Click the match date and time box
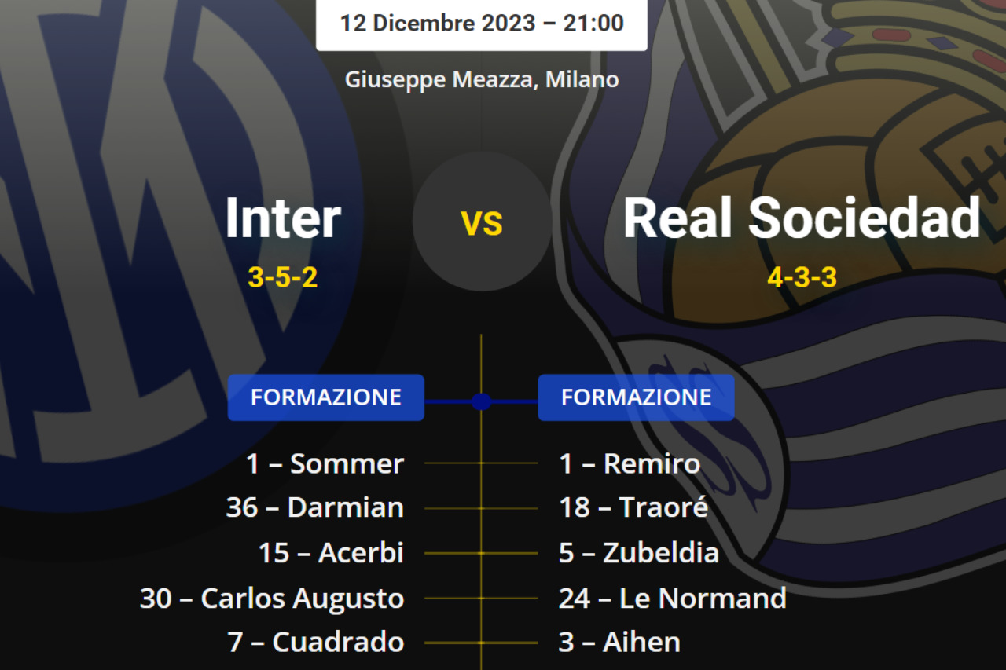The height and width of the screenshot is (670, 1006). pyautogui.click(x=482, y=23)
